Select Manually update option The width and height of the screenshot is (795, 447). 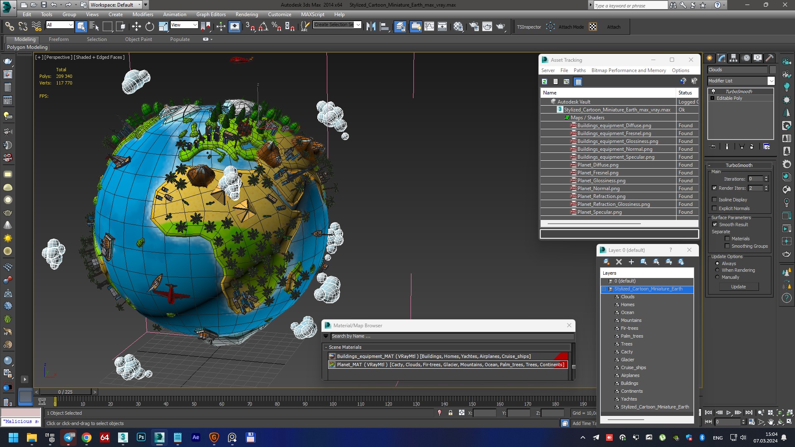(x=717, y=277)
